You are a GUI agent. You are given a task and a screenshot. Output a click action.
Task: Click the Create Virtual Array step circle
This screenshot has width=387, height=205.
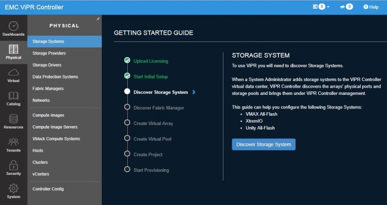click(127, 123)
